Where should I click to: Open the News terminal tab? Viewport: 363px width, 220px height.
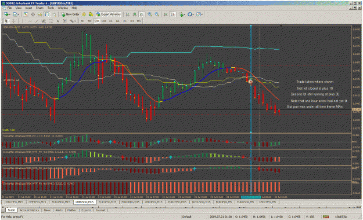(47, 210)
